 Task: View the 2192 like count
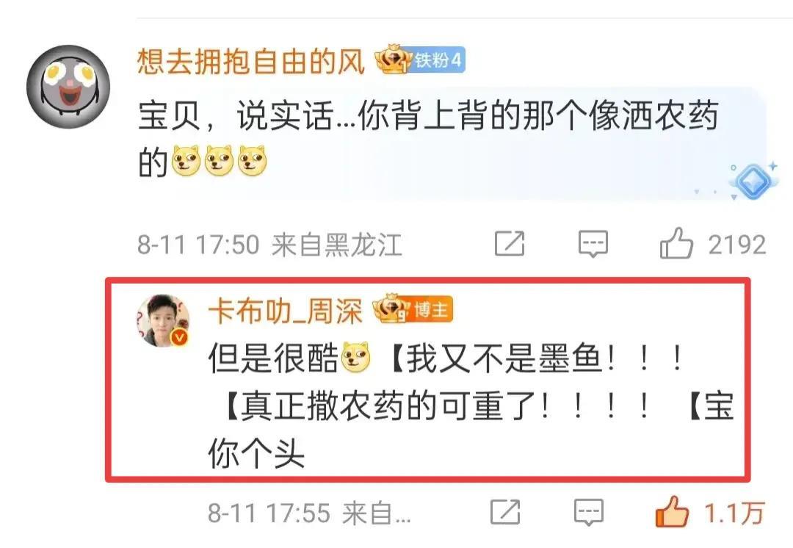(737, 245)
